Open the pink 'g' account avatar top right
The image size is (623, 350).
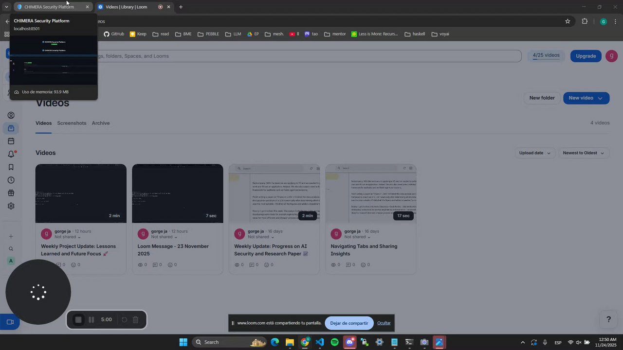[x=611, y=56]
